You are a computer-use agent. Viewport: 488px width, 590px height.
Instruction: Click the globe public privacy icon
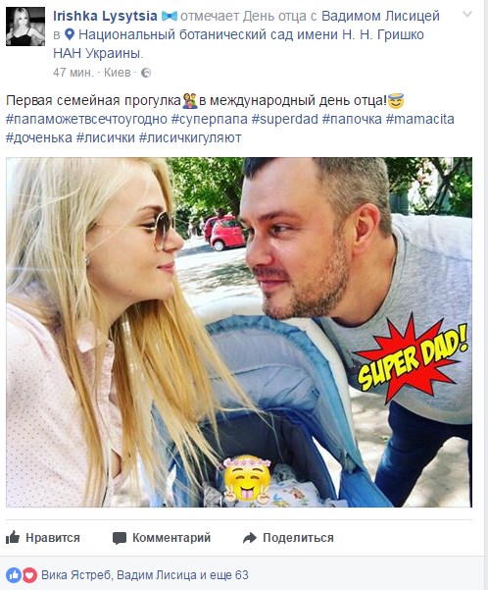coord(146,73)
